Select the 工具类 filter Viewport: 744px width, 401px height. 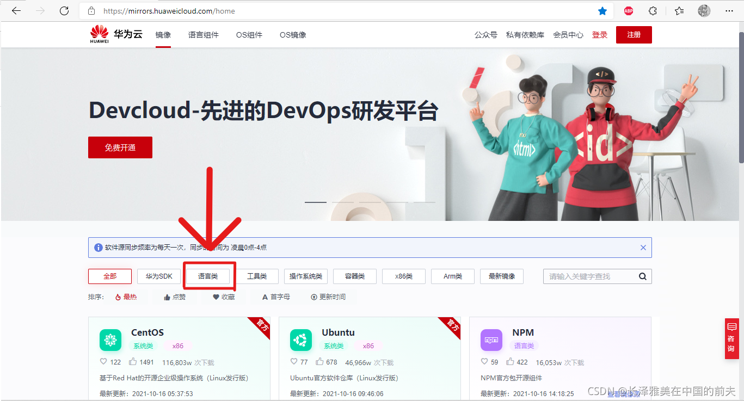[x=257, y=276]
